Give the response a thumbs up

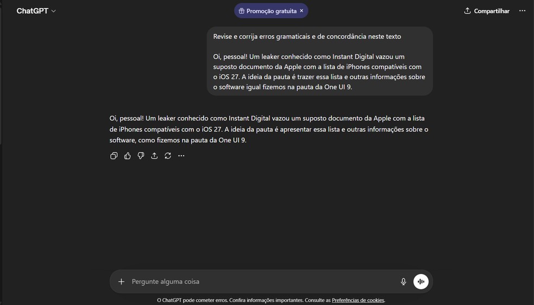tap(128, 156)
